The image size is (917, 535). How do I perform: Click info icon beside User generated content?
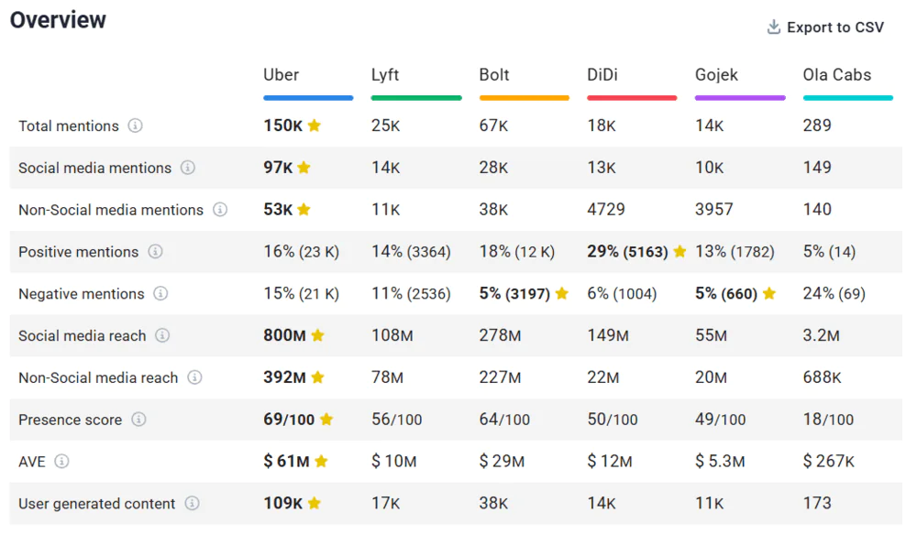click(x=192, y=503)
